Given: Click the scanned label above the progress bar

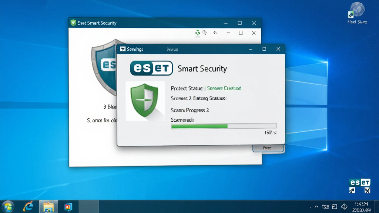Looking at the screenshot, I should coord(182,120).
